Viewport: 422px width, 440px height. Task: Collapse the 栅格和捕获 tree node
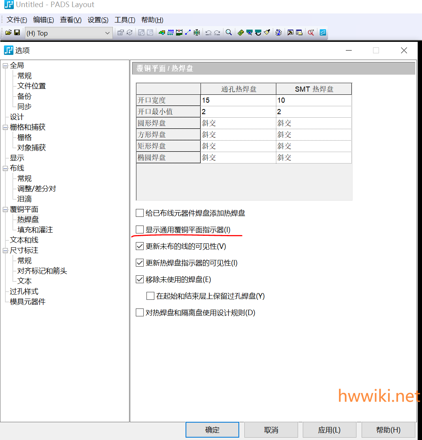pos(5,128)
